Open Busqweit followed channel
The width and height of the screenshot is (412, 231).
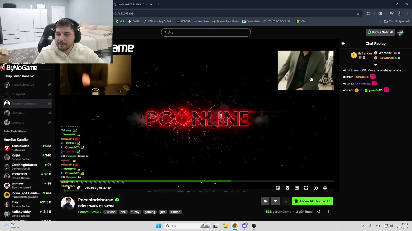27,94
